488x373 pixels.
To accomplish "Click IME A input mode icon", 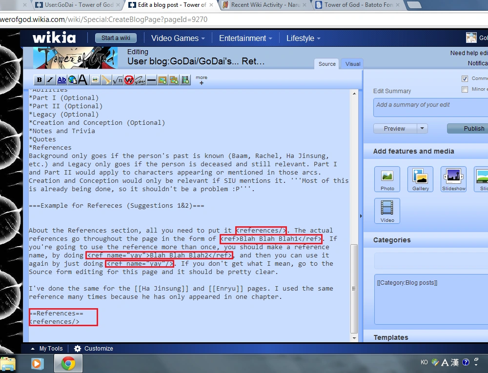I will click(x=445, y=362).
